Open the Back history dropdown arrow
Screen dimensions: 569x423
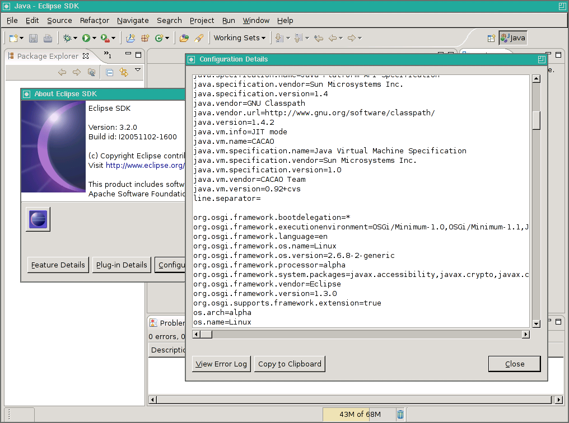(341, 38)
